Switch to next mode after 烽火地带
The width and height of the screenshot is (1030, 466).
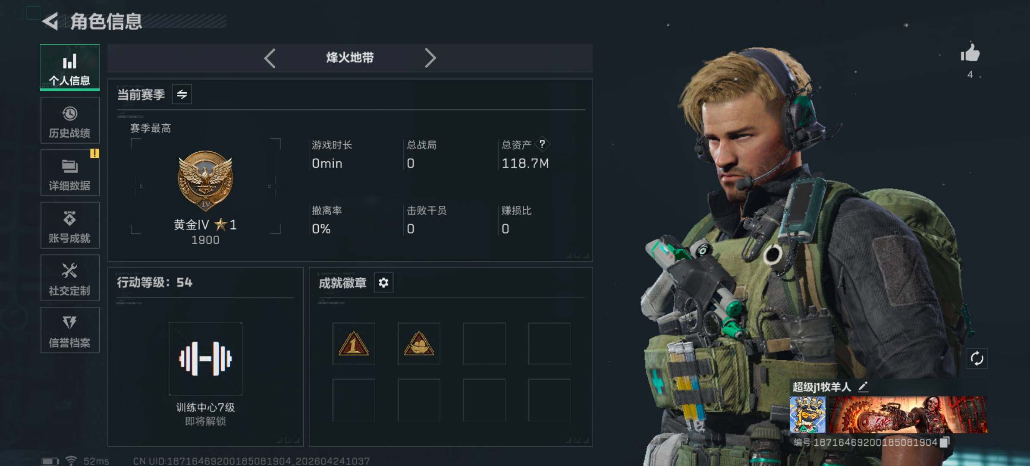(430, 58)
